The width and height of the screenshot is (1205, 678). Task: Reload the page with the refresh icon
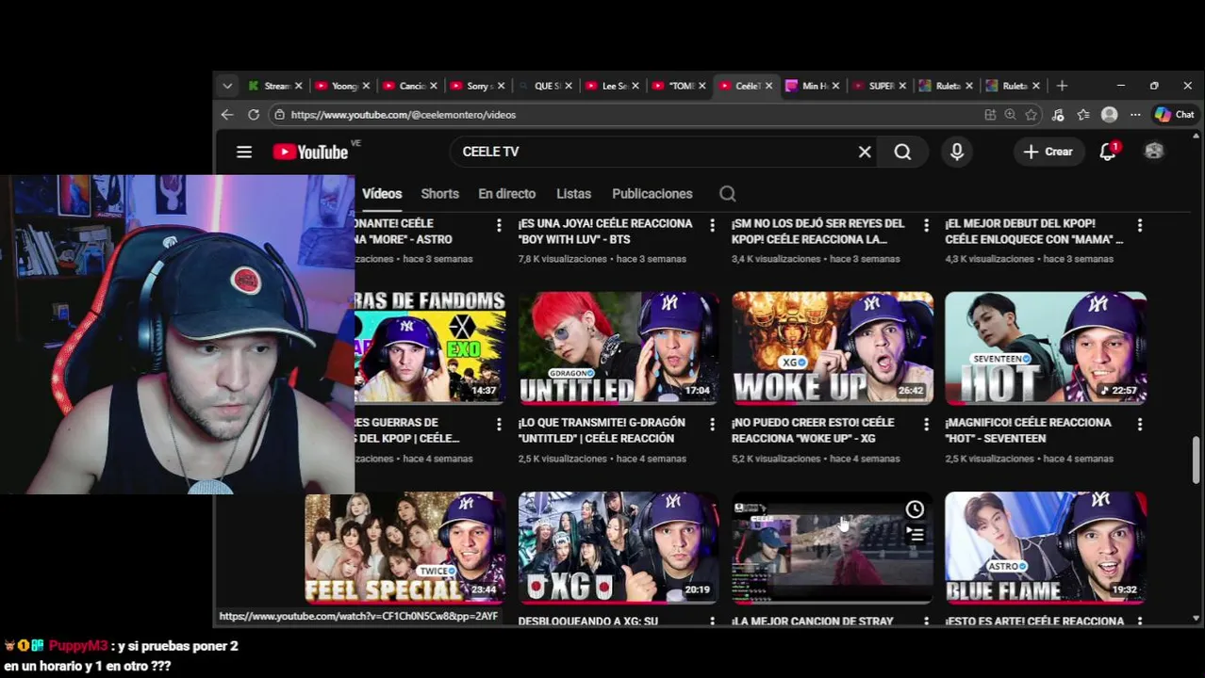tap(254, 114)
